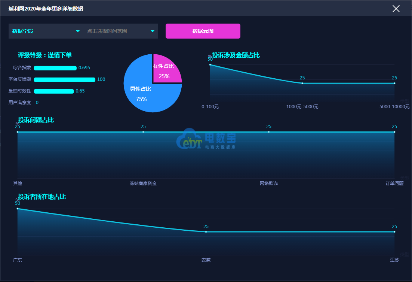Click the 订单问题 data point

[394, 132]
